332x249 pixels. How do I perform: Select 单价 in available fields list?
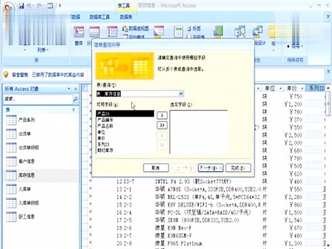pos(125,138)
